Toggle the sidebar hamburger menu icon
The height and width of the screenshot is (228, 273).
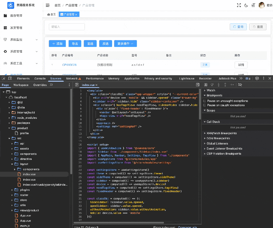[48, 5]
